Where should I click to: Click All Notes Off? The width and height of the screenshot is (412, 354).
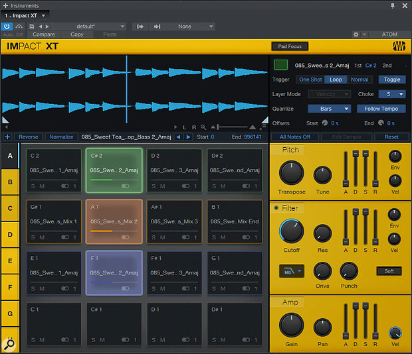(295, 137)
